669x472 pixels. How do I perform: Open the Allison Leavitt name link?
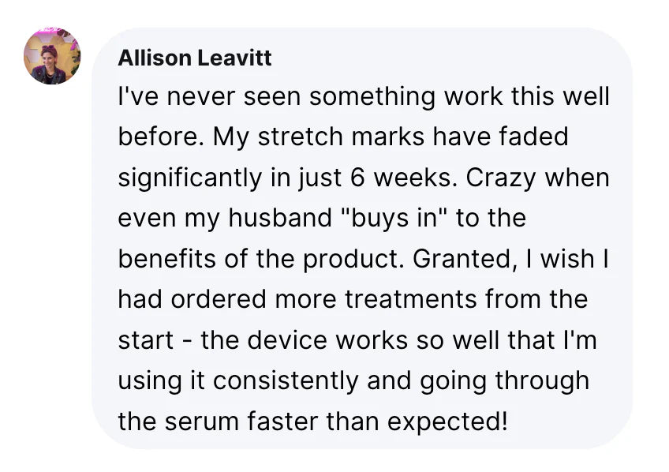coord(194,58)
